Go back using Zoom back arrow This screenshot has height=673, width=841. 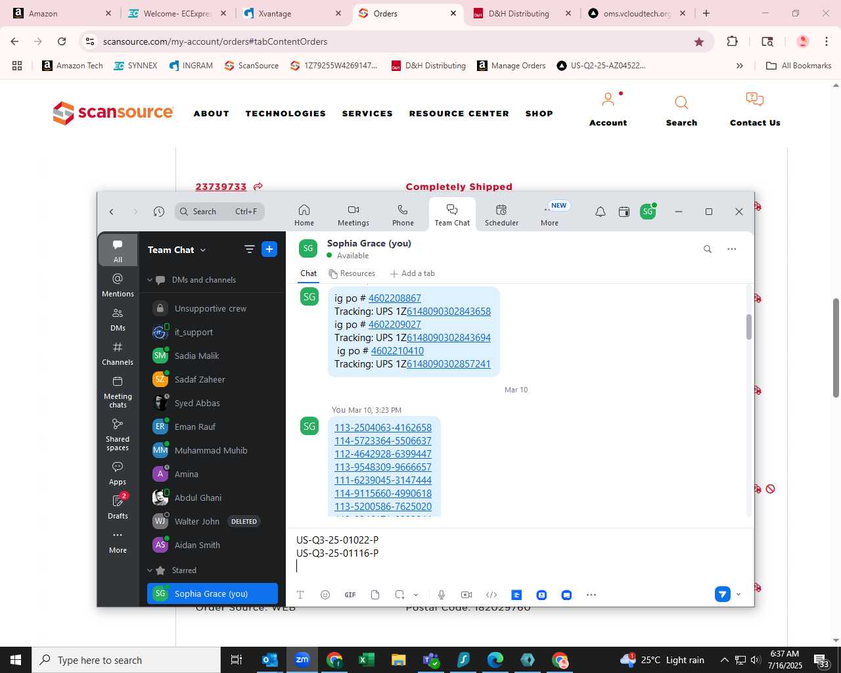tap(112, 212)
